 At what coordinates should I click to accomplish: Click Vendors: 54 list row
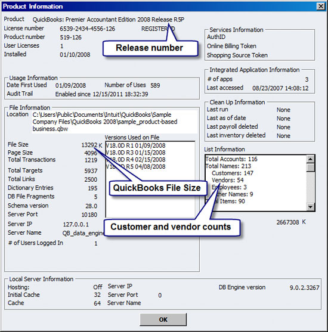(x=228, y=180)
